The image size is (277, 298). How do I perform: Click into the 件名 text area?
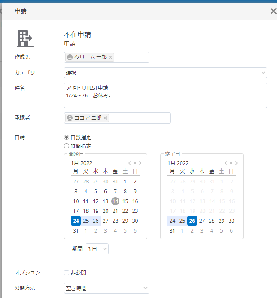click(165, 95)
